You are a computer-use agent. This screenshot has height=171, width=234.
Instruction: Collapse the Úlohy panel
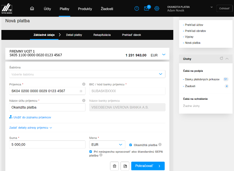tap(227, 59)
